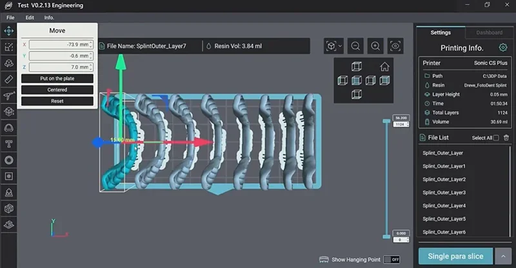Select the square-with-dot hole tool
Screen dimensions: 516x268
click(x=8, y=177)
